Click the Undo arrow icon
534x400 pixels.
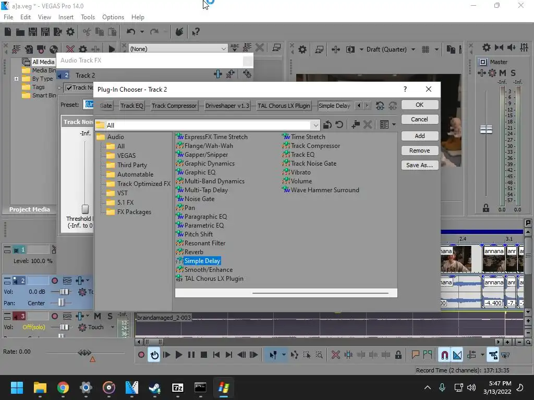pyautogui.click(x=131, y=32)
